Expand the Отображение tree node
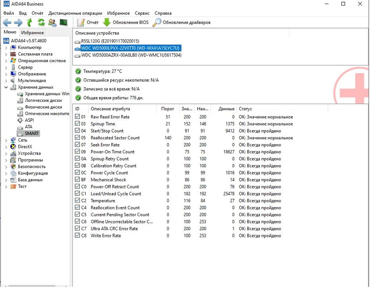The height and width of the screenshot is (289, 370). click(6, 74)
